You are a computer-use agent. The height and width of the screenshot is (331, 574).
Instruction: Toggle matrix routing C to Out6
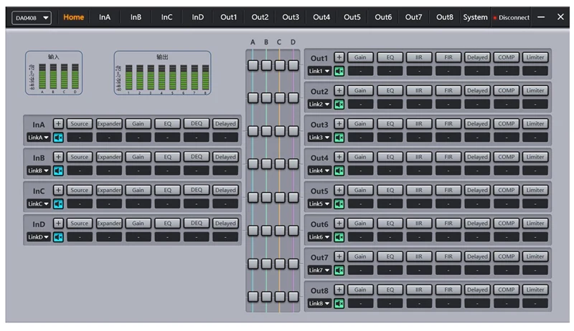(280, 231)
